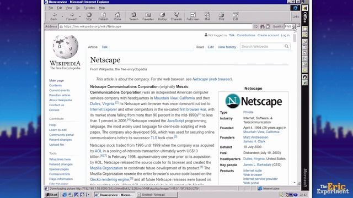
Task: Click the Forward toolbar button
Action: (x=71, y=16)
